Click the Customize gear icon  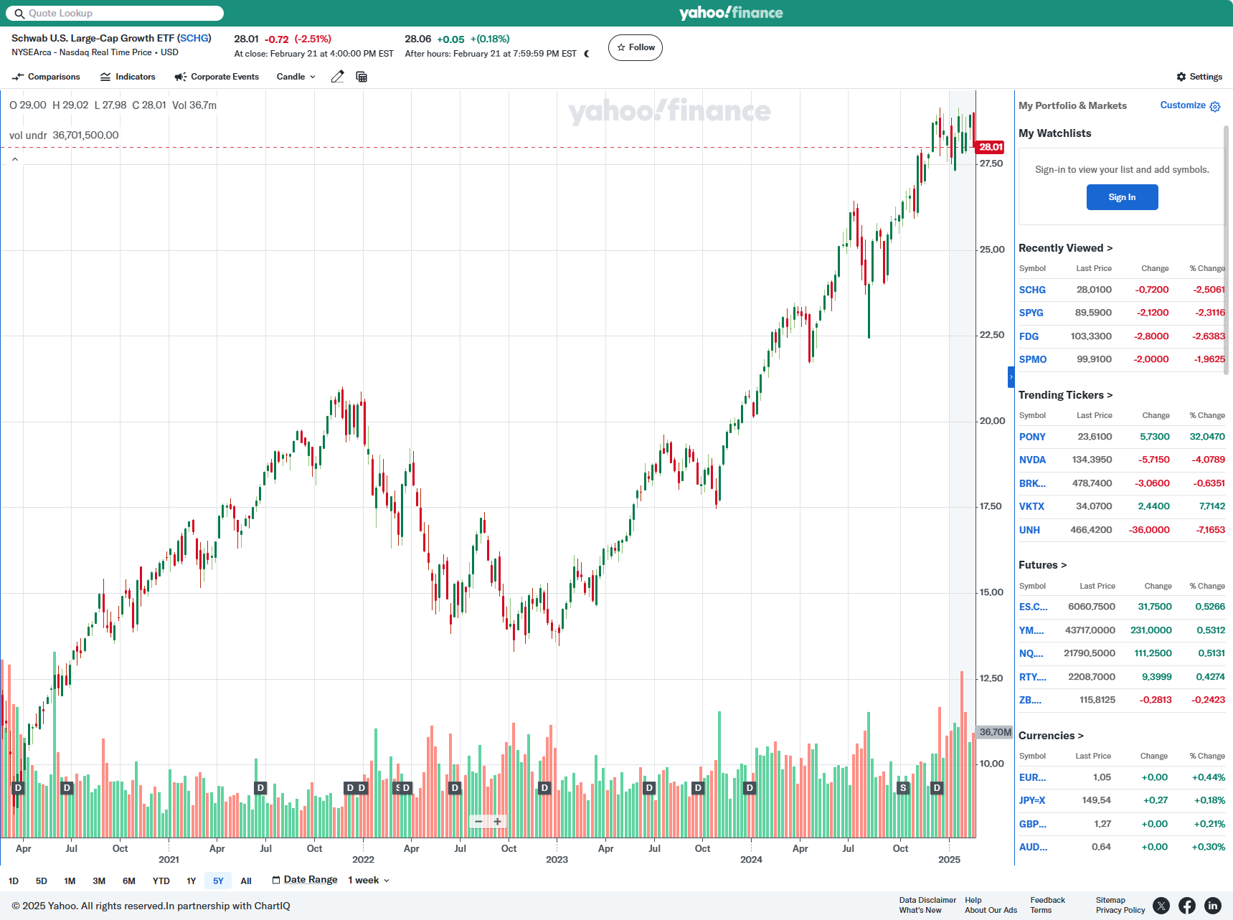pyautogui.click(x=1214, y=106)
